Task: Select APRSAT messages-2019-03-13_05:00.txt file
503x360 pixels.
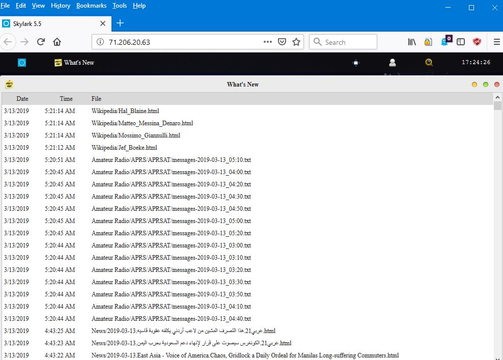Action: click(x=171, y=221)
